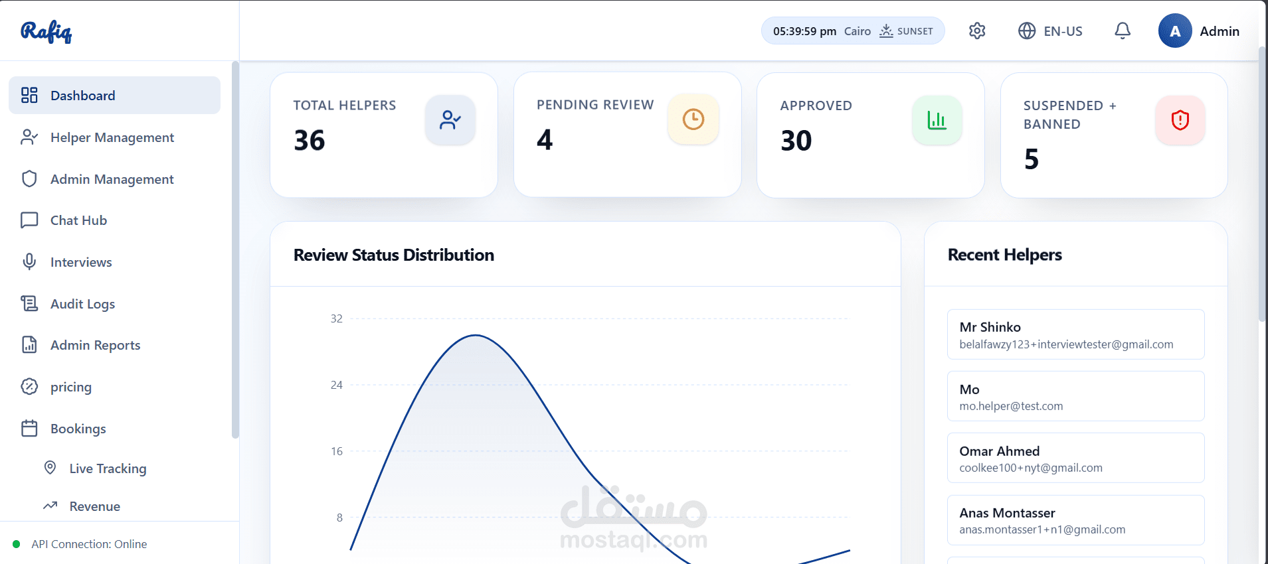Screen dimensions: 1268x564
Task: Select Interviews in the sidebar
Action: click(114, 261)
